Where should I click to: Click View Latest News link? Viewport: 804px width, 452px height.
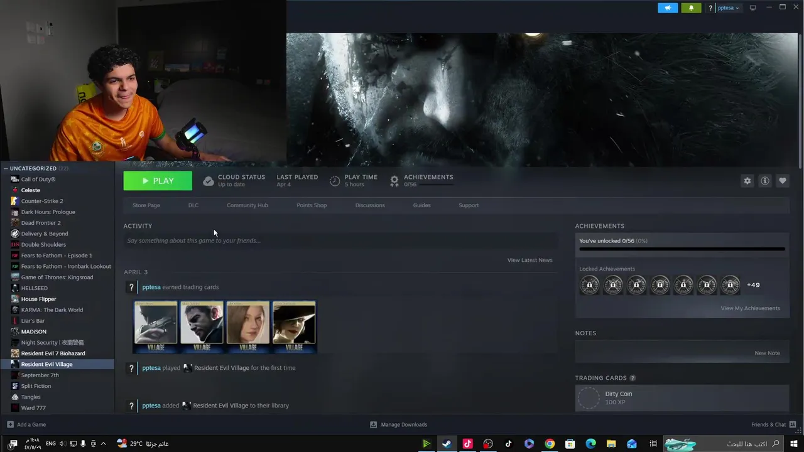(x=530, y=260)
